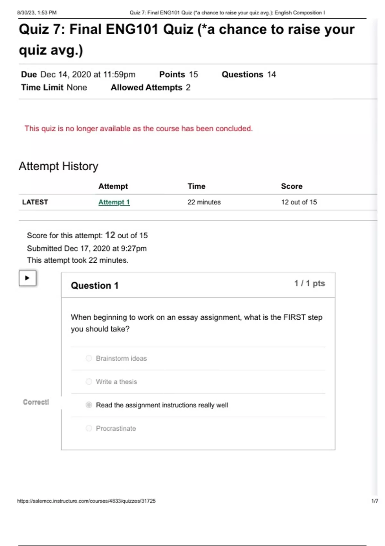Image resolution: width=385 pixels, height=546 pixels.
Task: Click the Attempt History heading
Action: tap(58, 166)
